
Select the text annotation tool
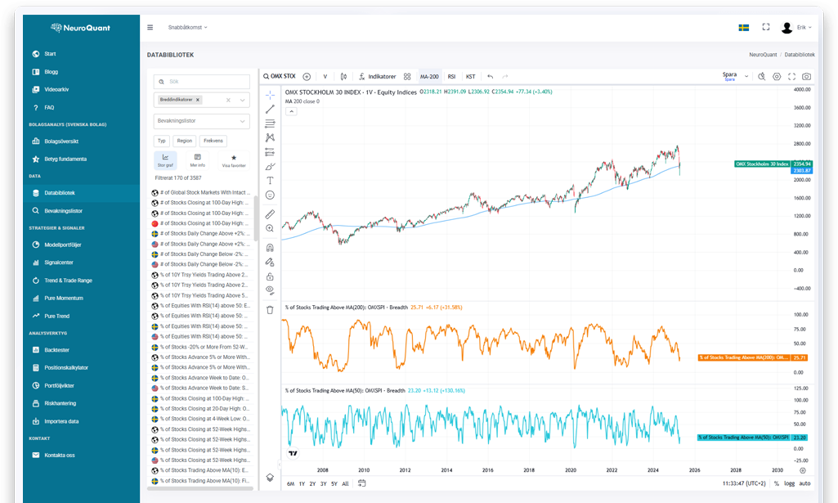(x=270, y=180)
